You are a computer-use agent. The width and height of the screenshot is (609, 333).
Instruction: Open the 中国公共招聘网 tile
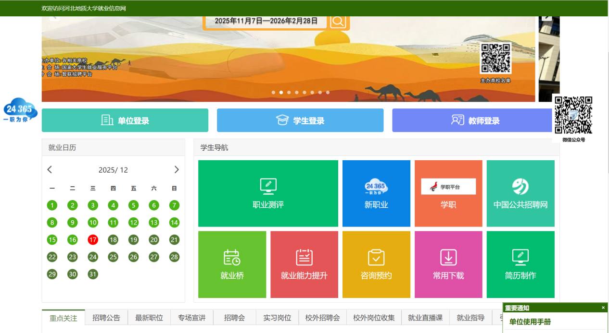[x=520, y=193]
